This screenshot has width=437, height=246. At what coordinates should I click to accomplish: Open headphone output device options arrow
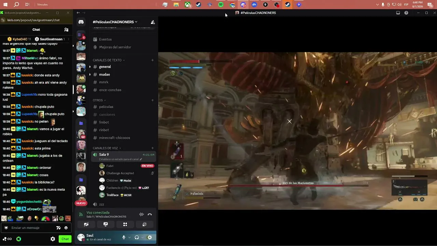pos(143,237)
